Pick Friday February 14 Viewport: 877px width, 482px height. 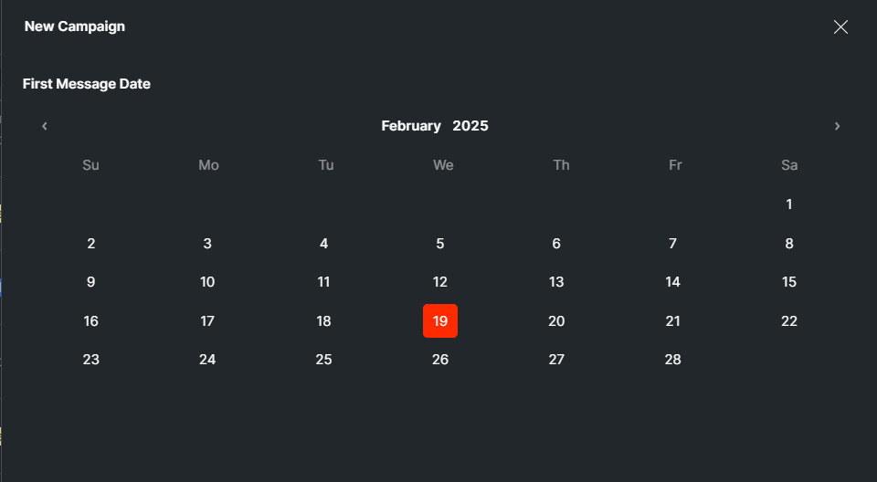point(673,282)
